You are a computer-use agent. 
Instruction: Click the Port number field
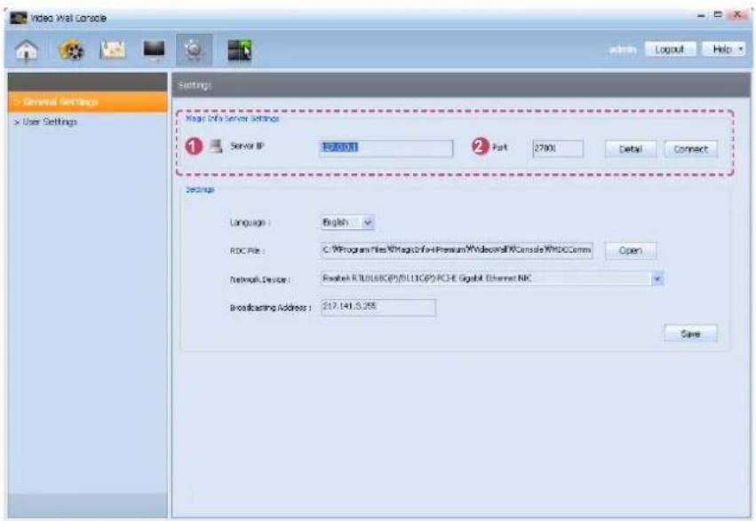pyautogui.click(x=558, y=148)
